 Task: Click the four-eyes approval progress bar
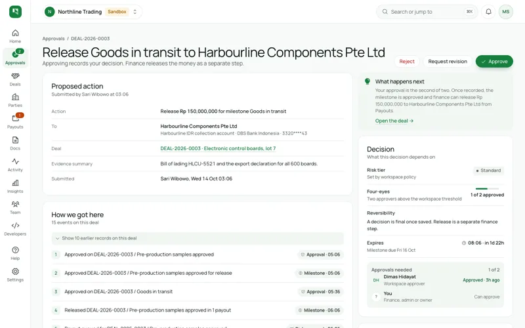click(x=487, y=189)
